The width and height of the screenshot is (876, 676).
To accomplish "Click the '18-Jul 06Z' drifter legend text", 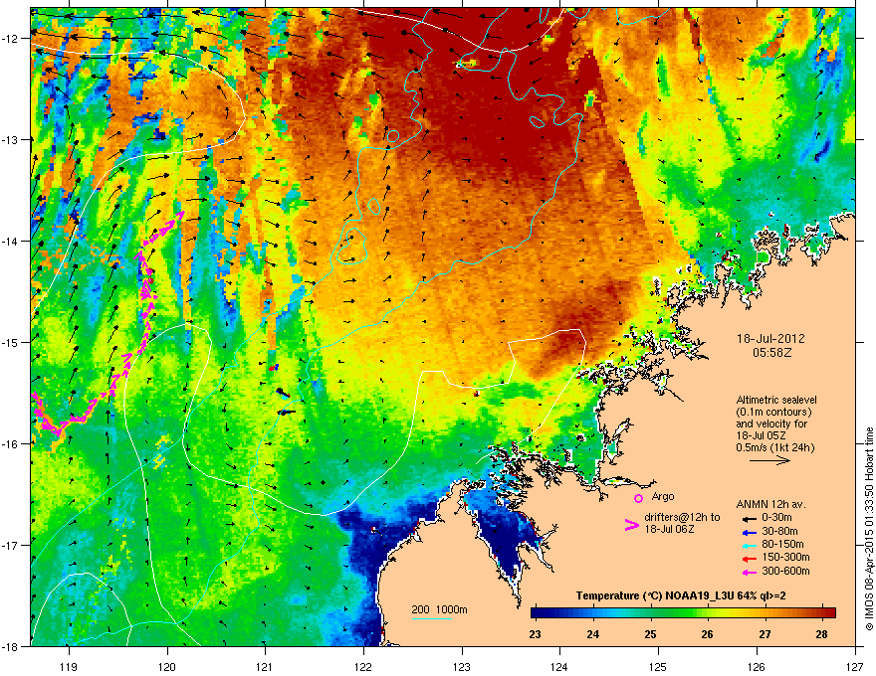I will coord(669,529).
